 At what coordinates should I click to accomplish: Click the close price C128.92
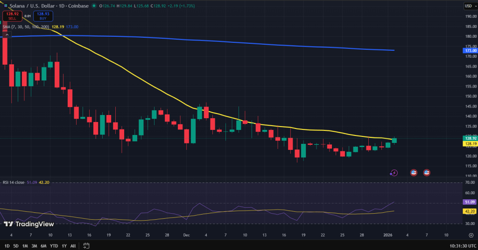tap(158, 6)
